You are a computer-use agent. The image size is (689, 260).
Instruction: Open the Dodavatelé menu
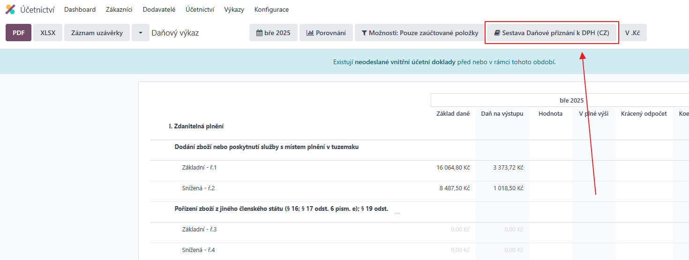point(159,9)
